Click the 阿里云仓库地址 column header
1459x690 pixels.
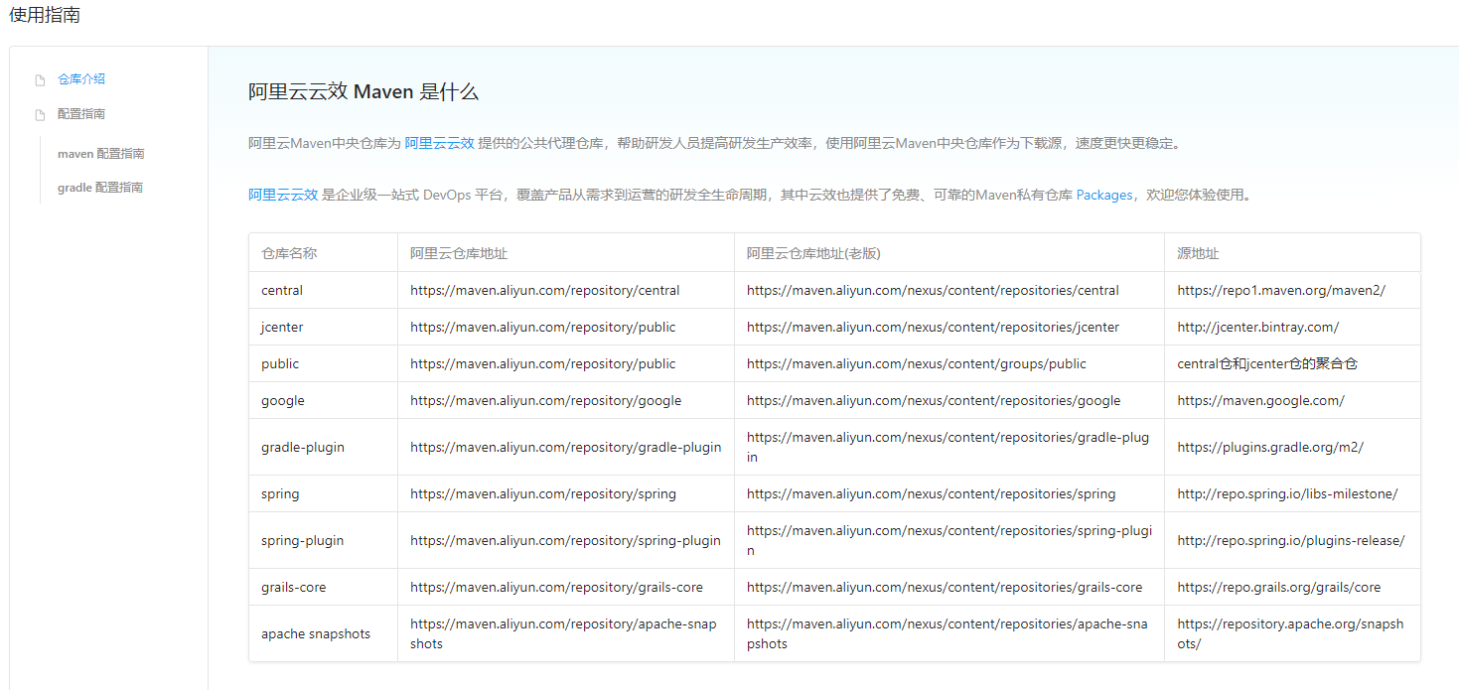459,253
